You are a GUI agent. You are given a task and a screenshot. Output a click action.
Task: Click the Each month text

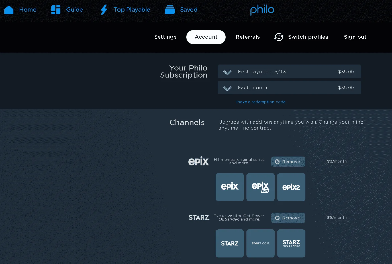pyautogui.click(x=252, y=88)
